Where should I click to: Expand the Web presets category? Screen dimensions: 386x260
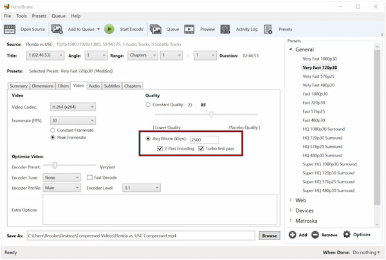(x=291, y=200)
